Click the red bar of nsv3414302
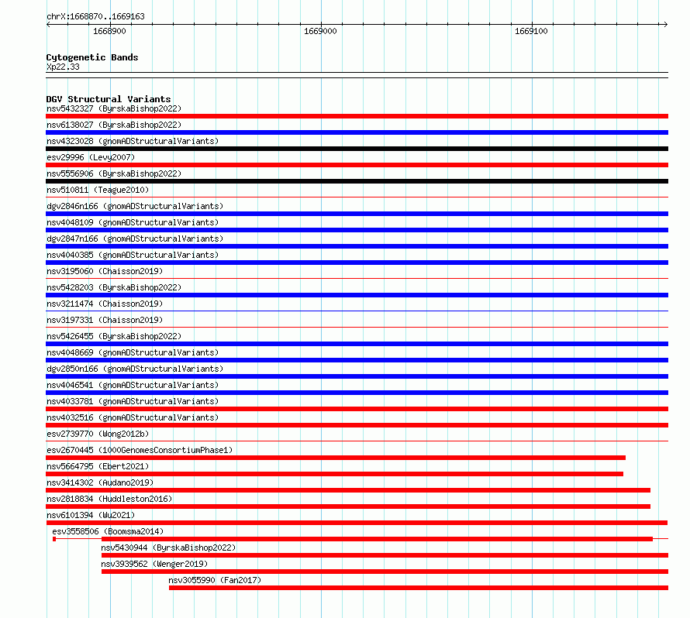 click(x=348, y=490)
